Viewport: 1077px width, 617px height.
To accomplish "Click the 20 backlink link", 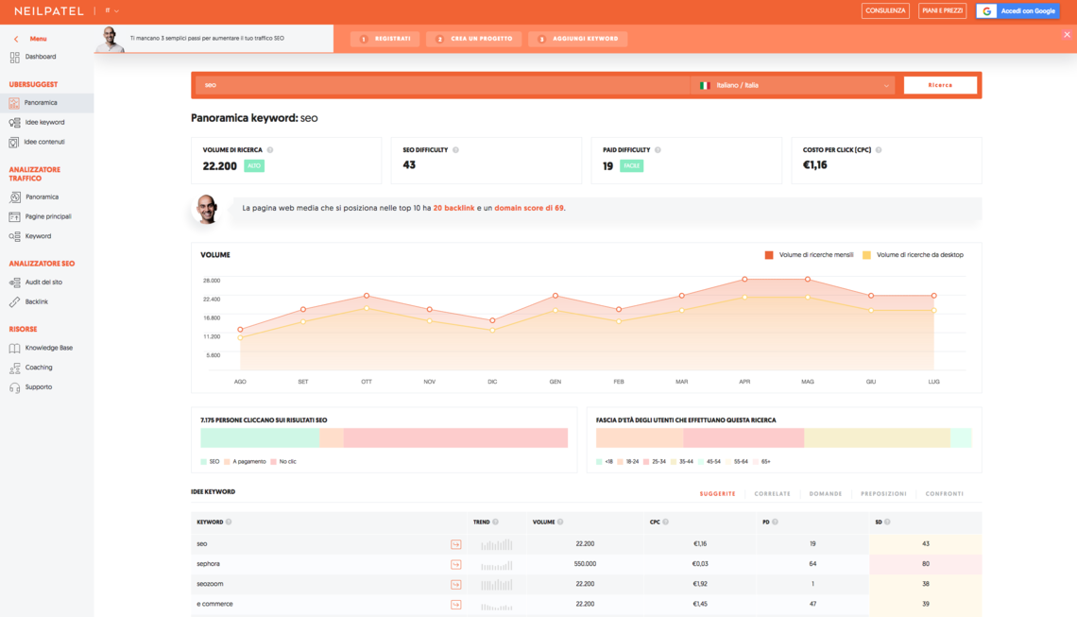I will pyautogui.click(x=454, y=208).
